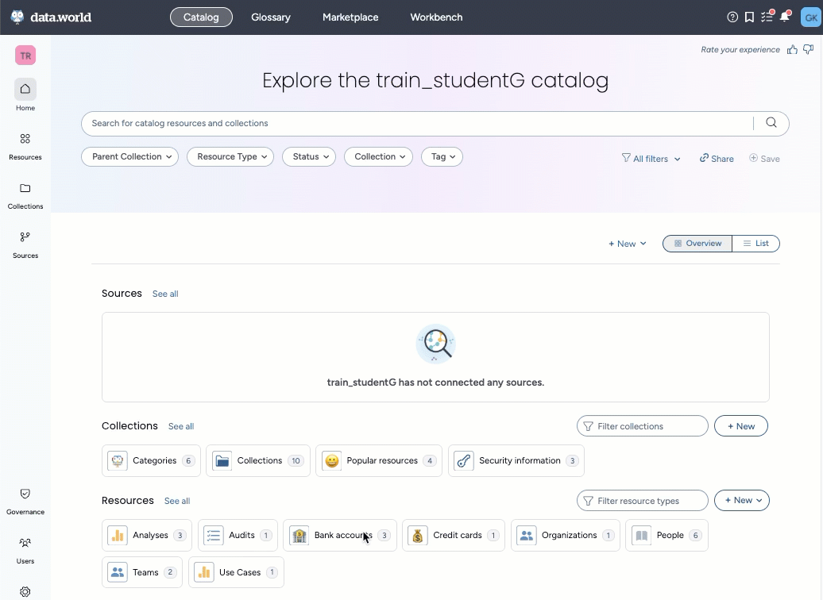Viewport: 823px width, 600px height.
Task: Open the Bank accounts resource tile
Action: [339, 536]
